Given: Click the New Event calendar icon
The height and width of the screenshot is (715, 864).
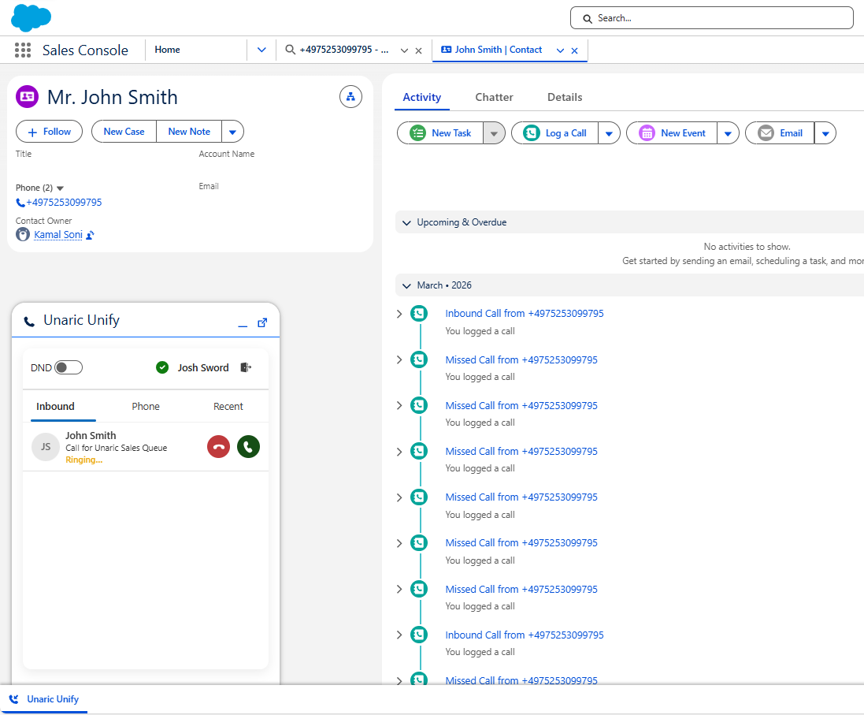Looking at the screenshot, I should click(x=647, y=133).
